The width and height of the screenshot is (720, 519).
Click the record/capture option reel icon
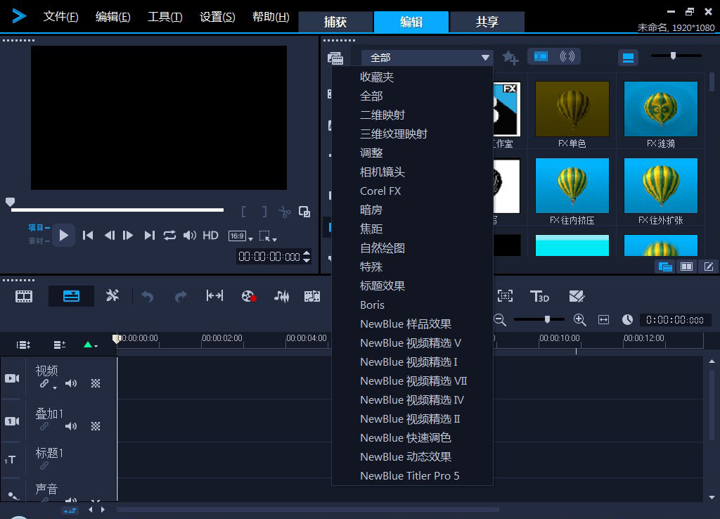[248, 296]
